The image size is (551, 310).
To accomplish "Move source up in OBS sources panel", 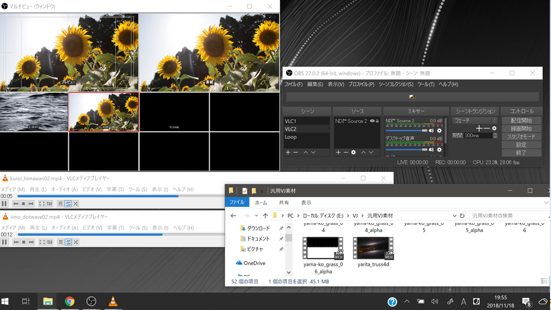I will [x=364, y=152].
